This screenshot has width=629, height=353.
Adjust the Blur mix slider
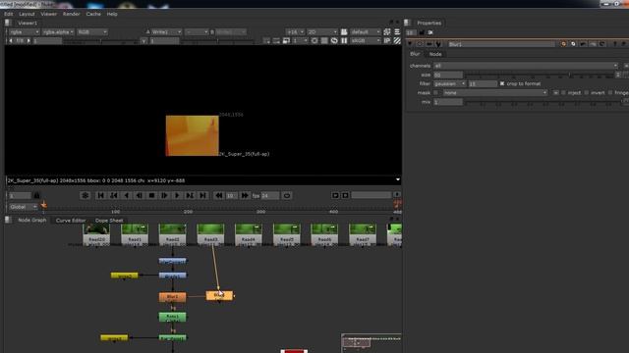tap(542, 102)
